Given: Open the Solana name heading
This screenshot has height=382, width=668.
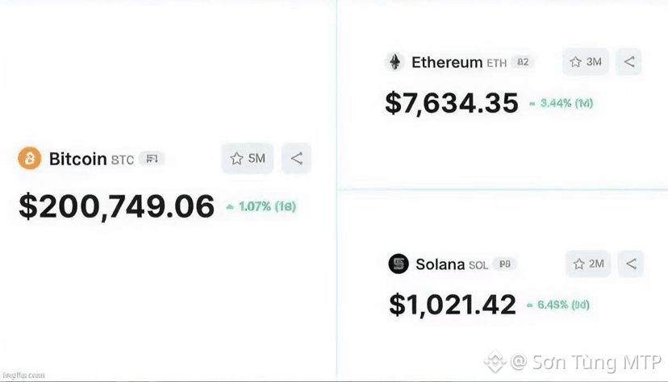Looking at the screenshot, I should (x=440, y=264).
